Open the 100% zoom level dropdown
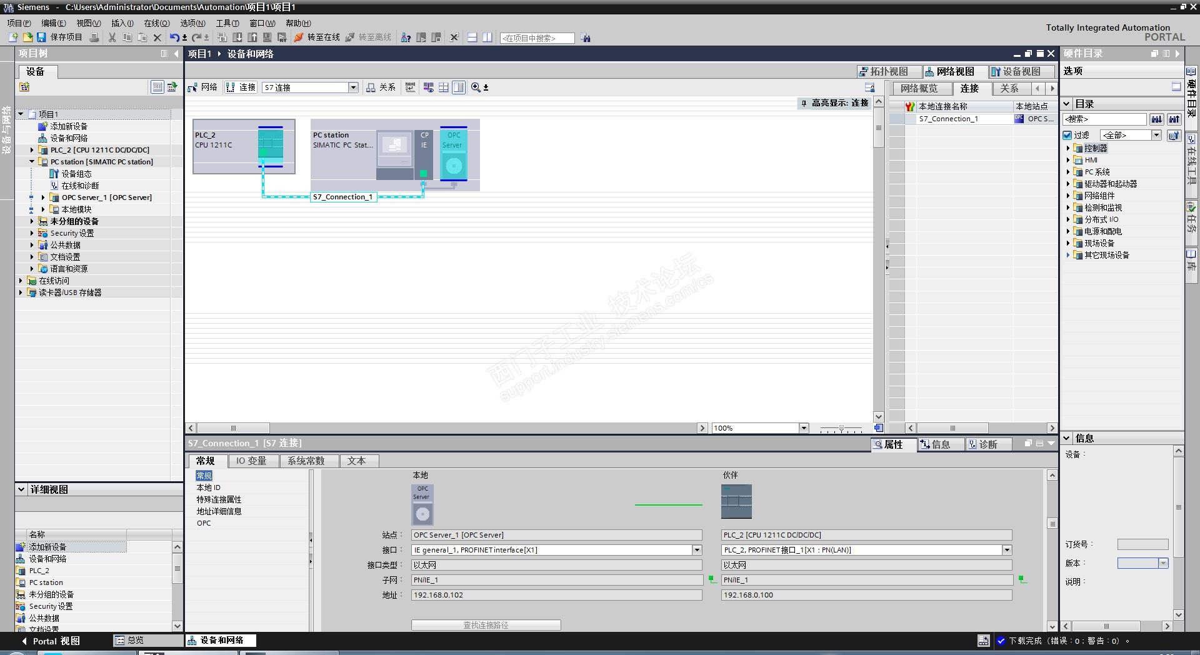This screenshot has height=655, width=1200. click(x=804, y=428)
